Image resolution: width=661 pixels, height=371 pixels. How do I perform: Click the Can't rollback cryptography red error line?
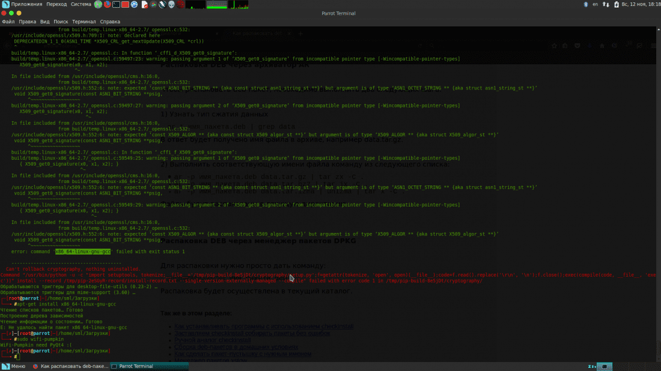[73, 269]
